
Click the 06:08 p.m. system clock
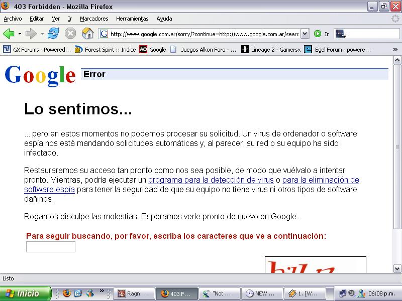pos(381,293)
